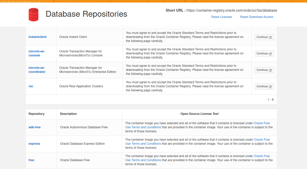The image size is (307, 169).
Task: Click the Reset Download Access link
Action: click(256, 17)
